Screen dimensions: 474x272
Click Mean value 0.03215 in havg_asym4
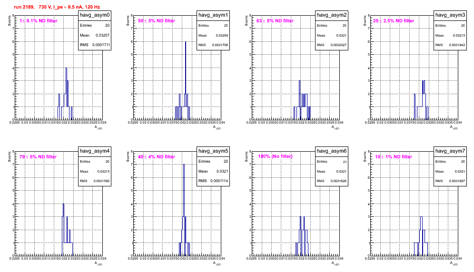point(103,171)
